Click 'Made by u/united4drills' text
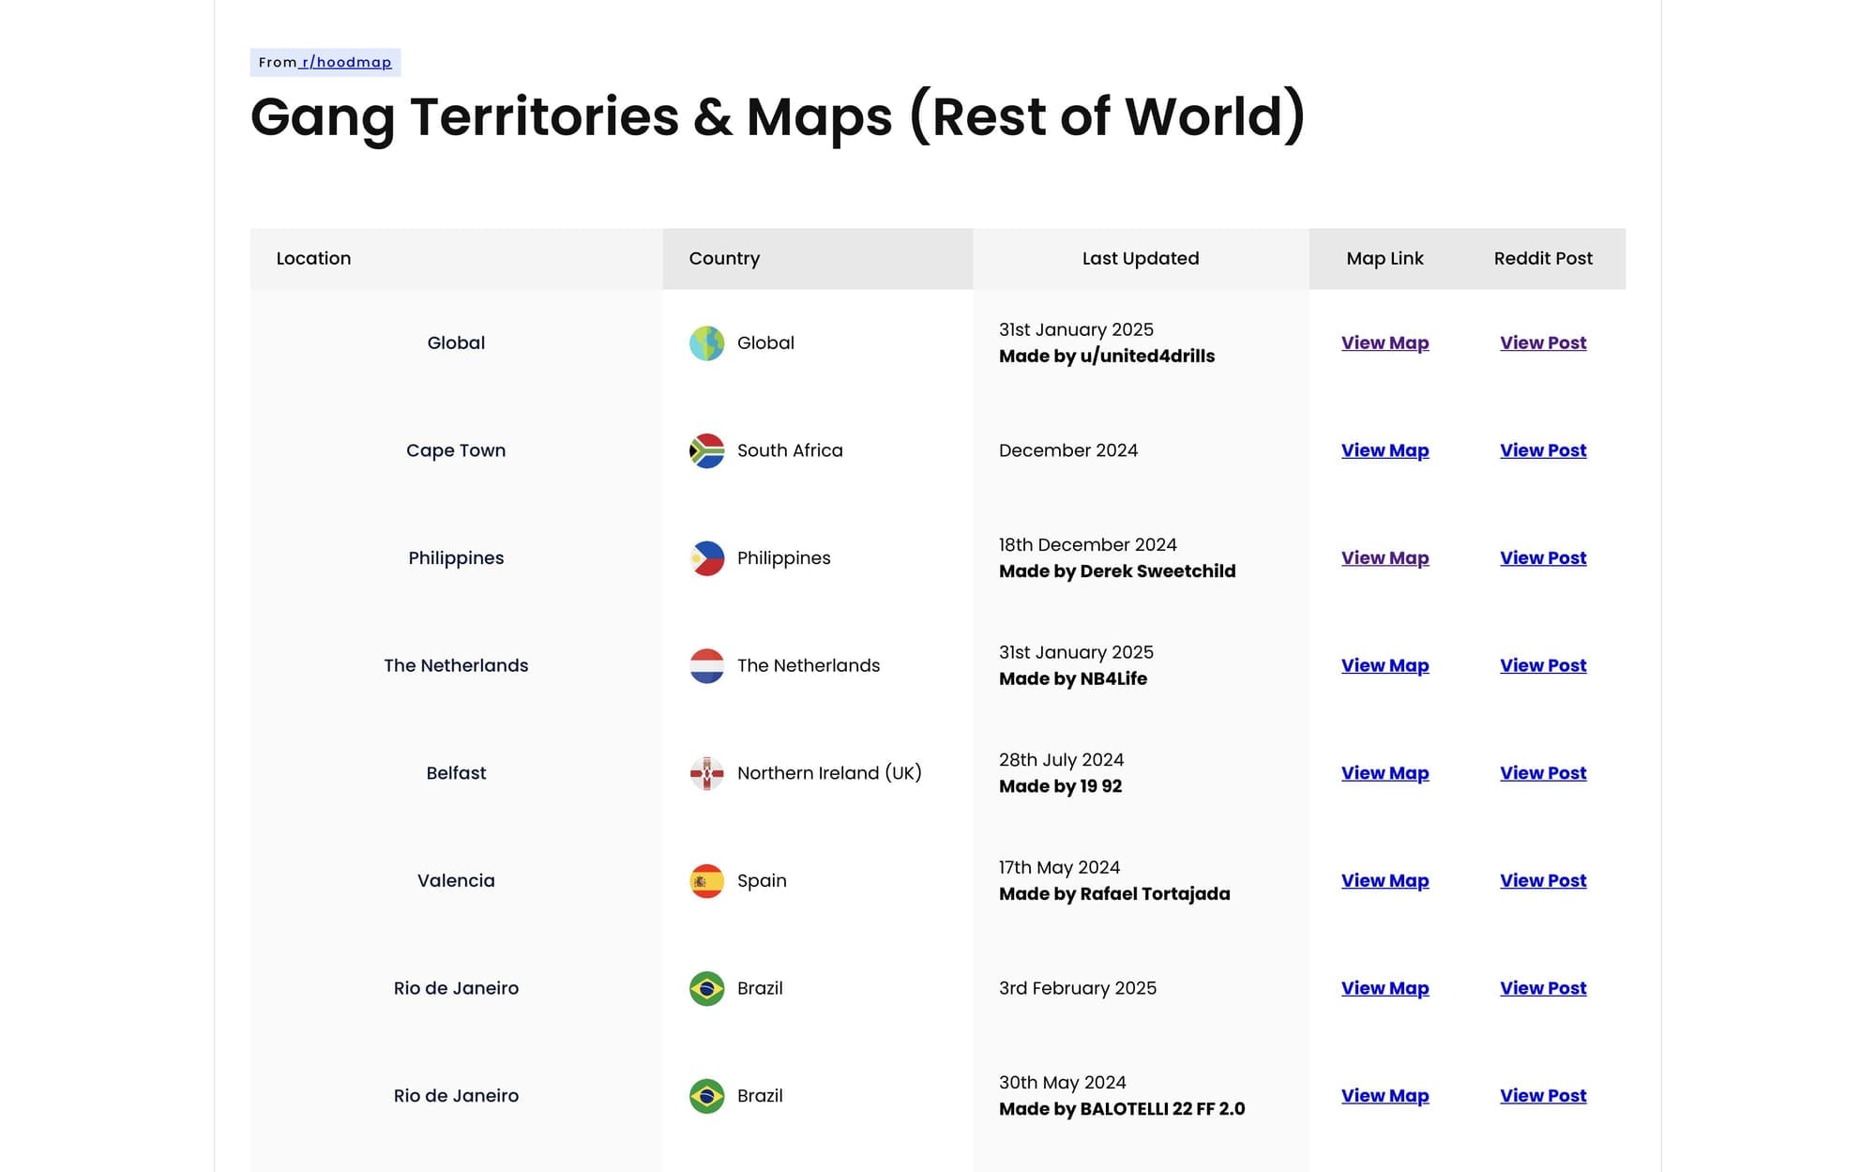 [x=1107, y=357]
